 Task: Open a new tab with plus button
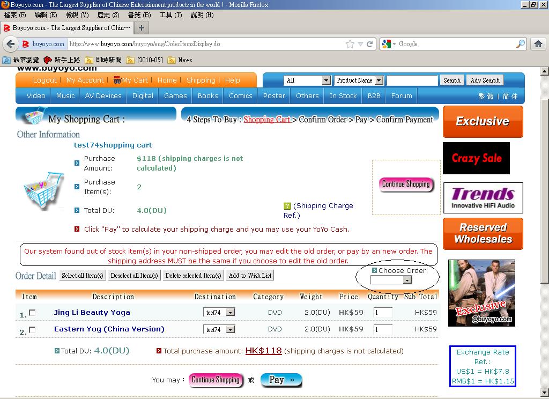point(142,28)
